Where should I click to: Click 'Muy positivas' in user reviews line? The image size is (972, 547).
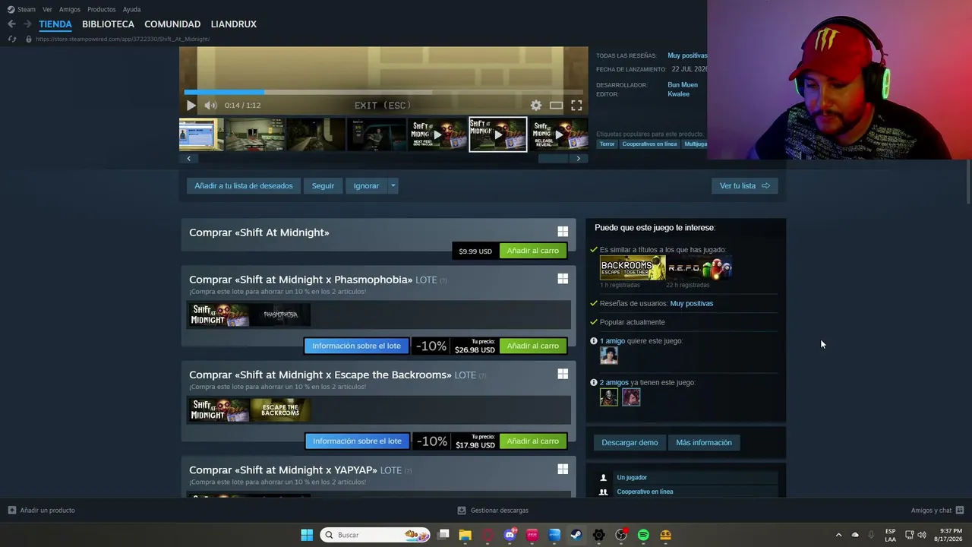(691, 303)
